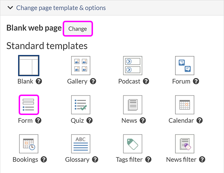The width and height of the screenshot is (224, 173).
Task: Collapse the Change page template & options section
Action: coord(10,7)
